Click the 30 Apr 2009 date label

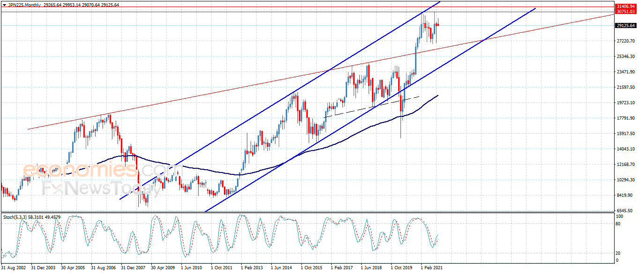pyautogui.click(x=162, y=268)
